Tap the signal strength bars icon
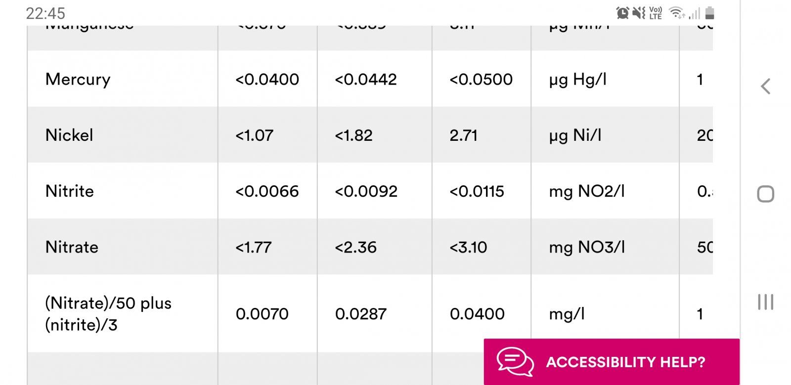This screenshot has width=791, height=385. [x=694, y=13]
